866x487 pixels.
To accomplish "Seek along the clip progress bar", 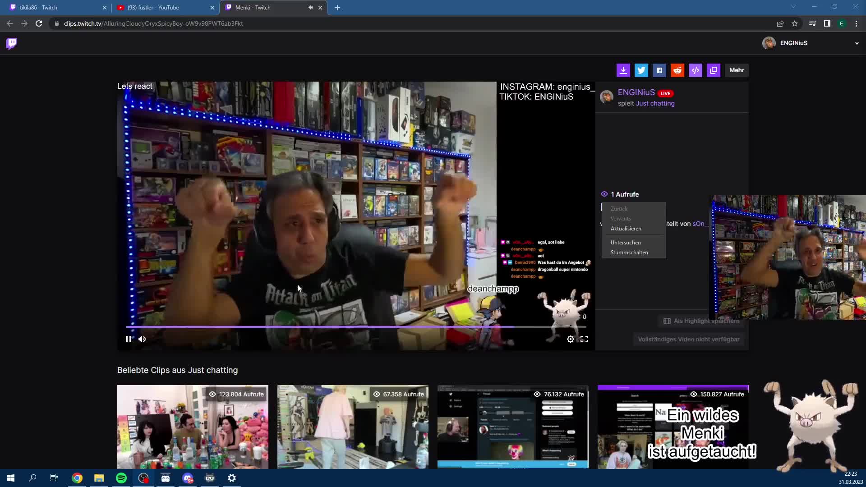I will [356, 326].
